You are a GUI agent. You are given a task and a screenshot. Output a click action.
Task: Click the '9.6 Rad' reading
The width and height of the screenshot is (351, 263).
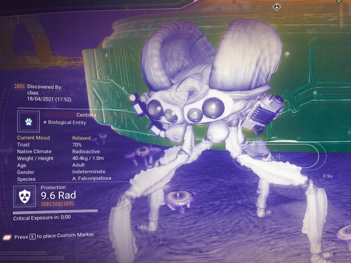(58, 195)
